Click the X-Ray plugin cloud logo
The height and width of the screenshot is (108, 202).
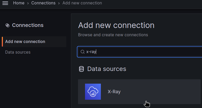(93, 92)
